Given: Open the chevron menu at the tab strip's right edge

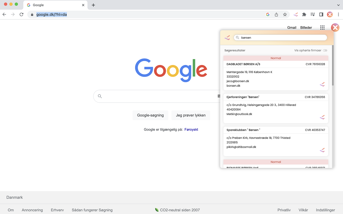Looking at the screenshot, I should (x=338, y=5).
